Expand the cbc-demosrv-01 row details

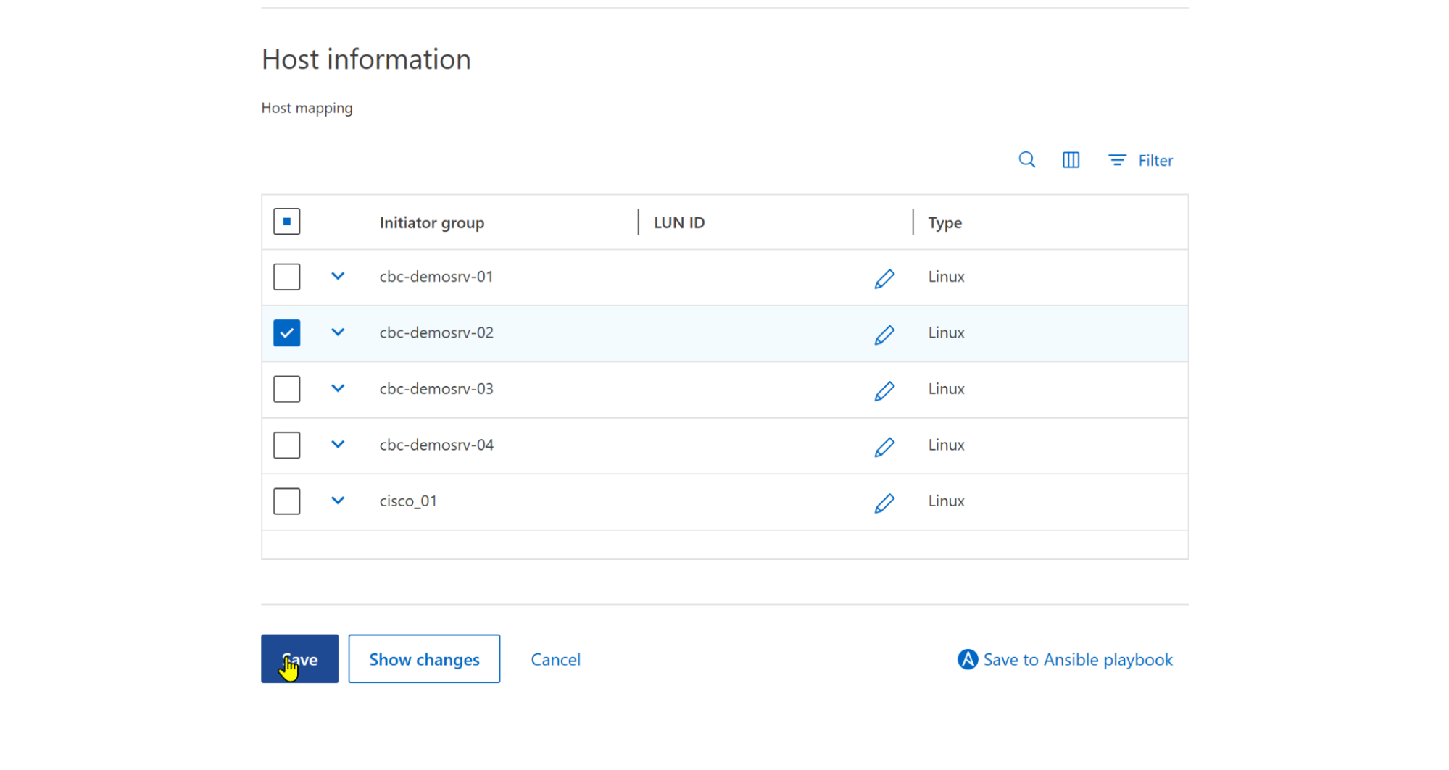click(x=338, y=276)
